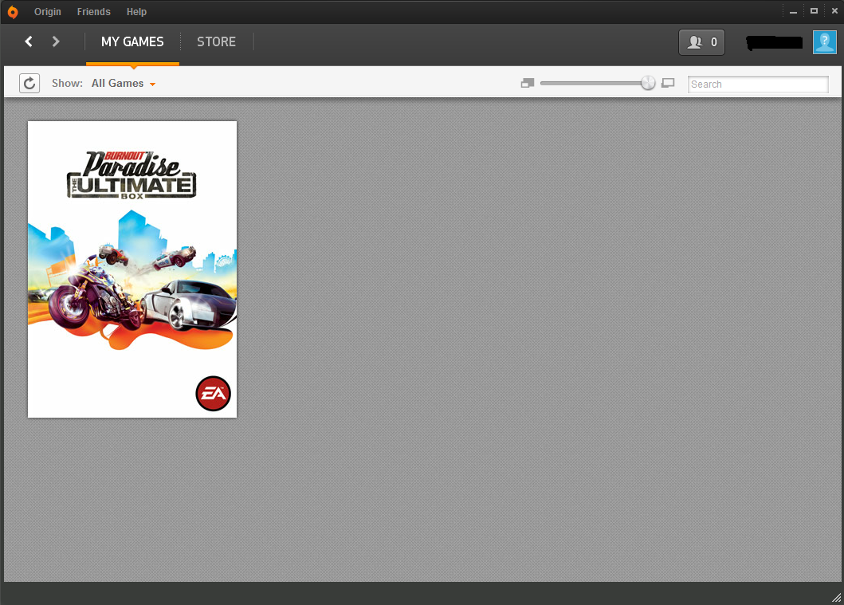Screen dimensions: 844x605
Task: Click the window resize grip
Action: point(836,597)
